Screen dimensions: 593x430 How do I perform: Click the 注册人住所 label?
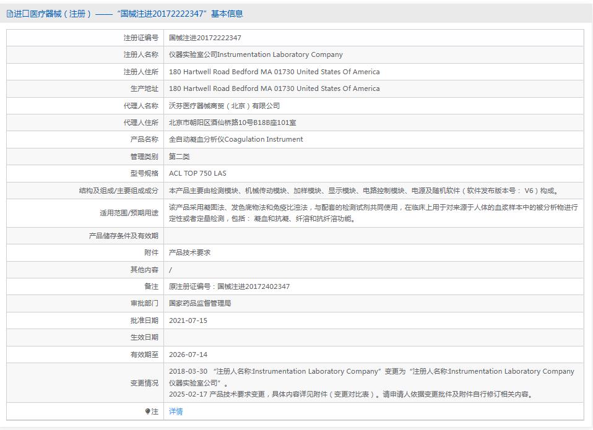click(141, 72)
